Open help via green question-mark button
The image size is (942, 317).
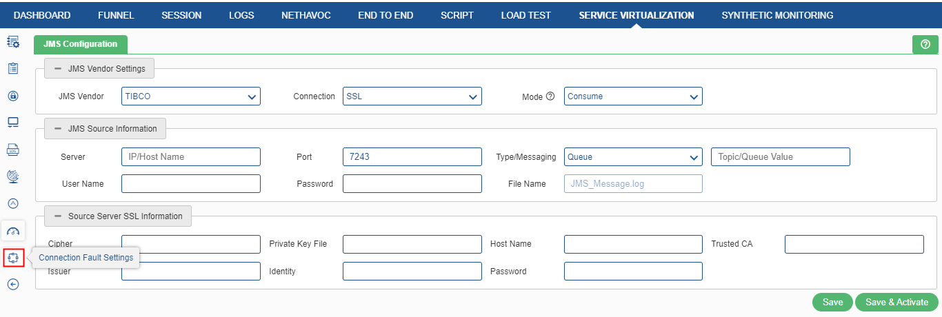pos(925,44)
